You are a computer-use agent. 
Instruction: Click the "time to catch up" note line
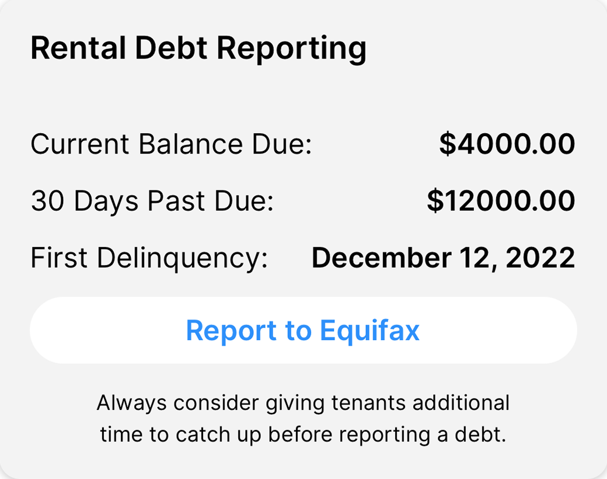(x=303, y=435)
